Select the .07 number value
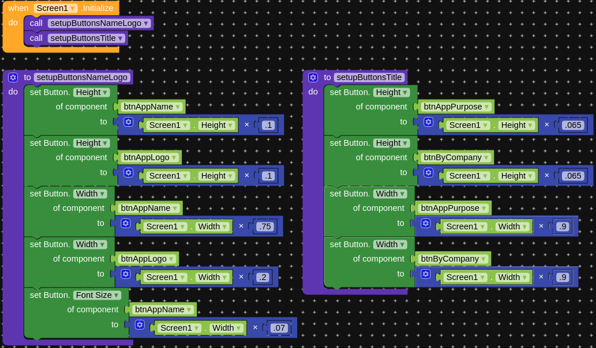The width and height of the screenshot is (596, 348). coord(279,328)
